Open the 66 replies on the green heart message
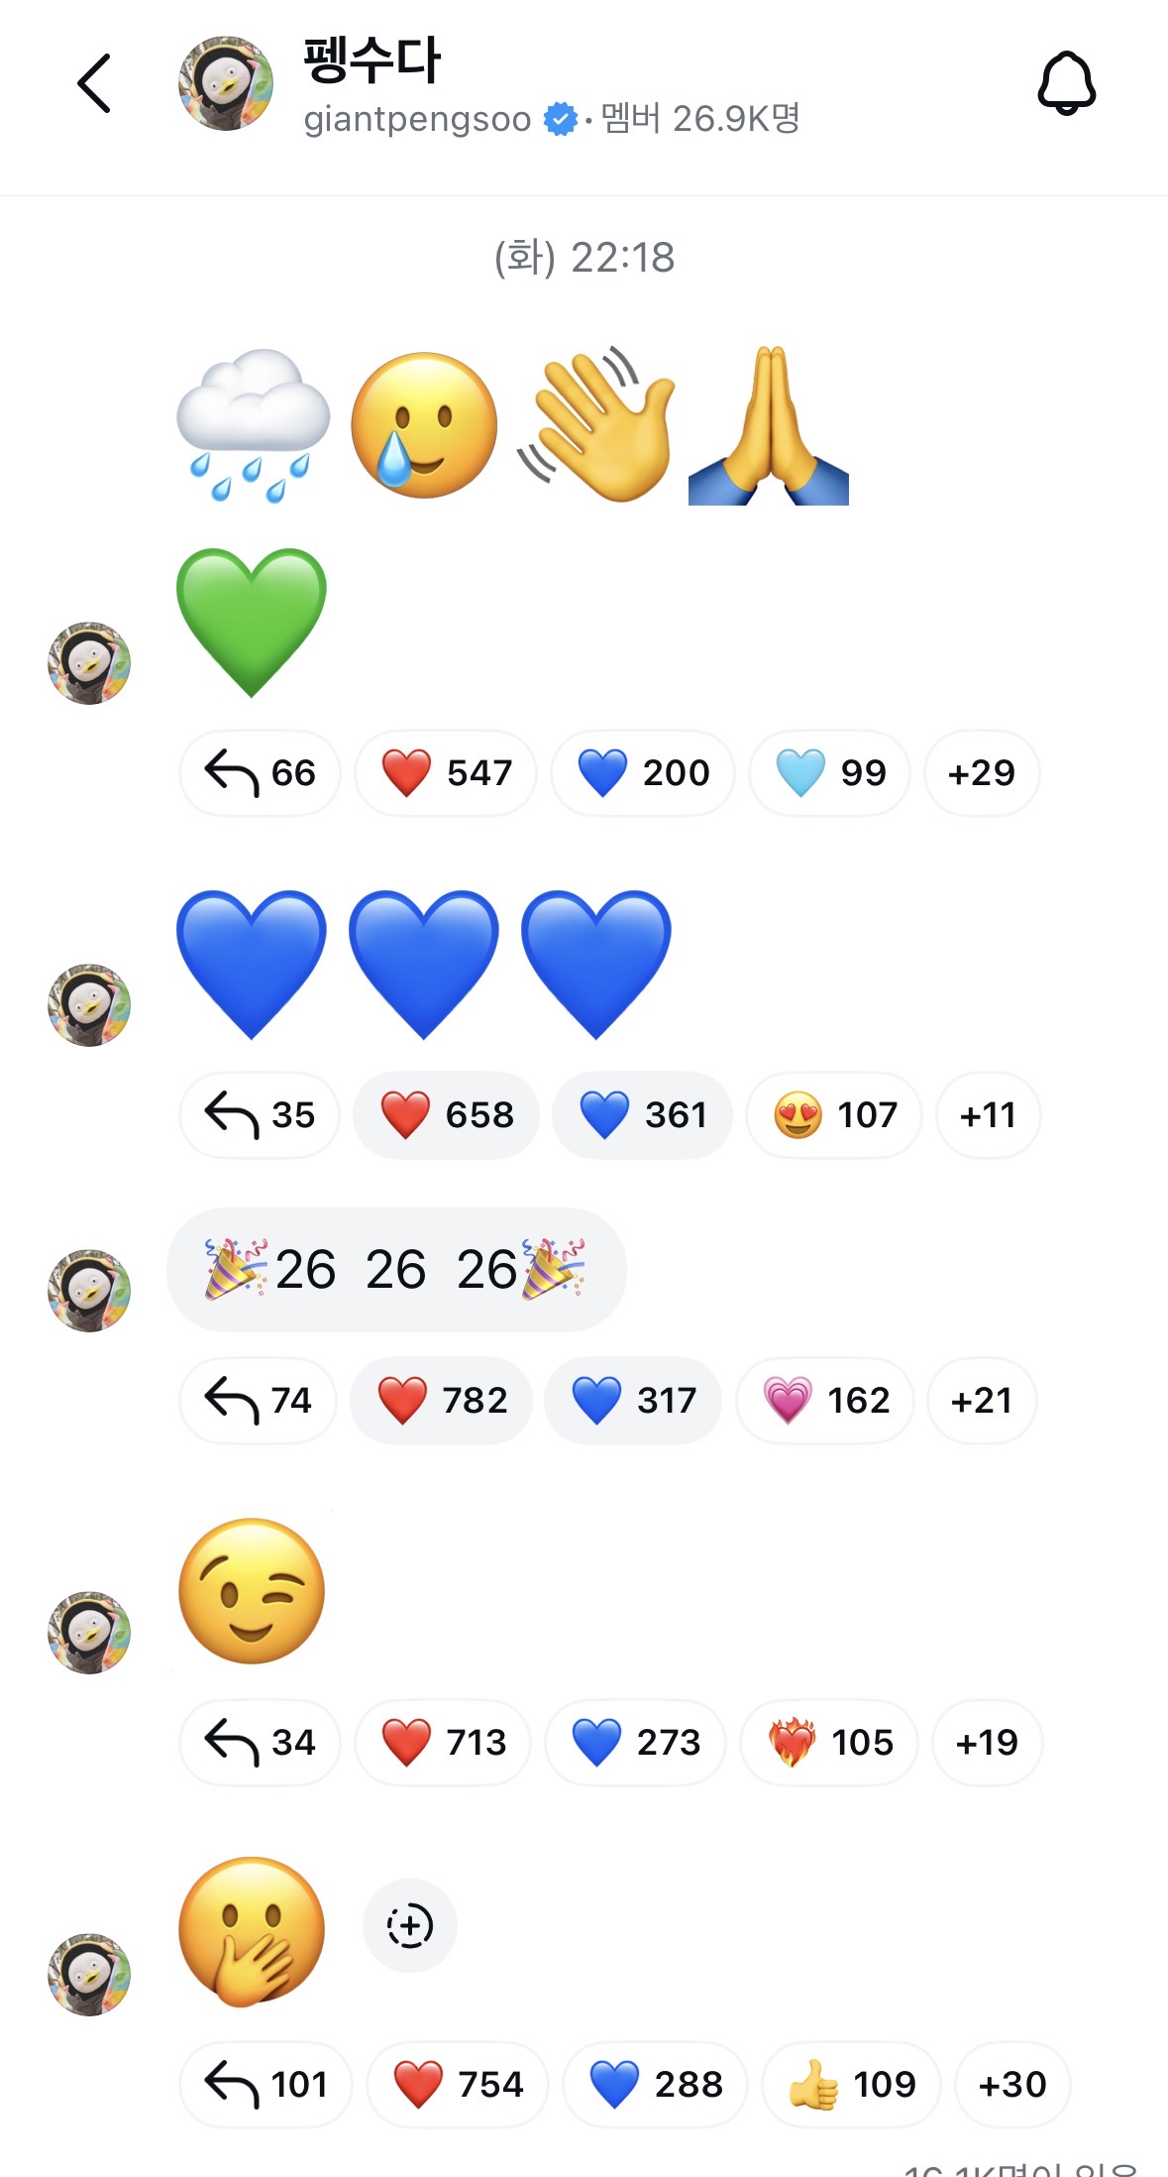 [260, 772]
